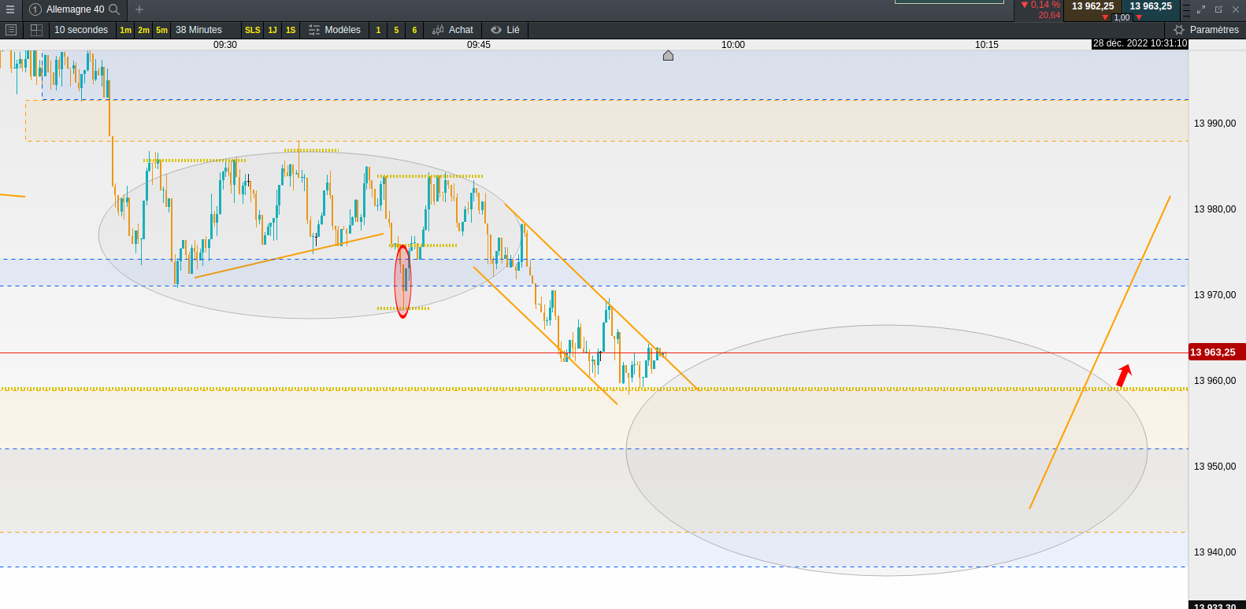The height and width of the screenshot is (609, 1246).
Task: Click the 13 960,00 price axis label
Action: click(x=1215, y=381)
